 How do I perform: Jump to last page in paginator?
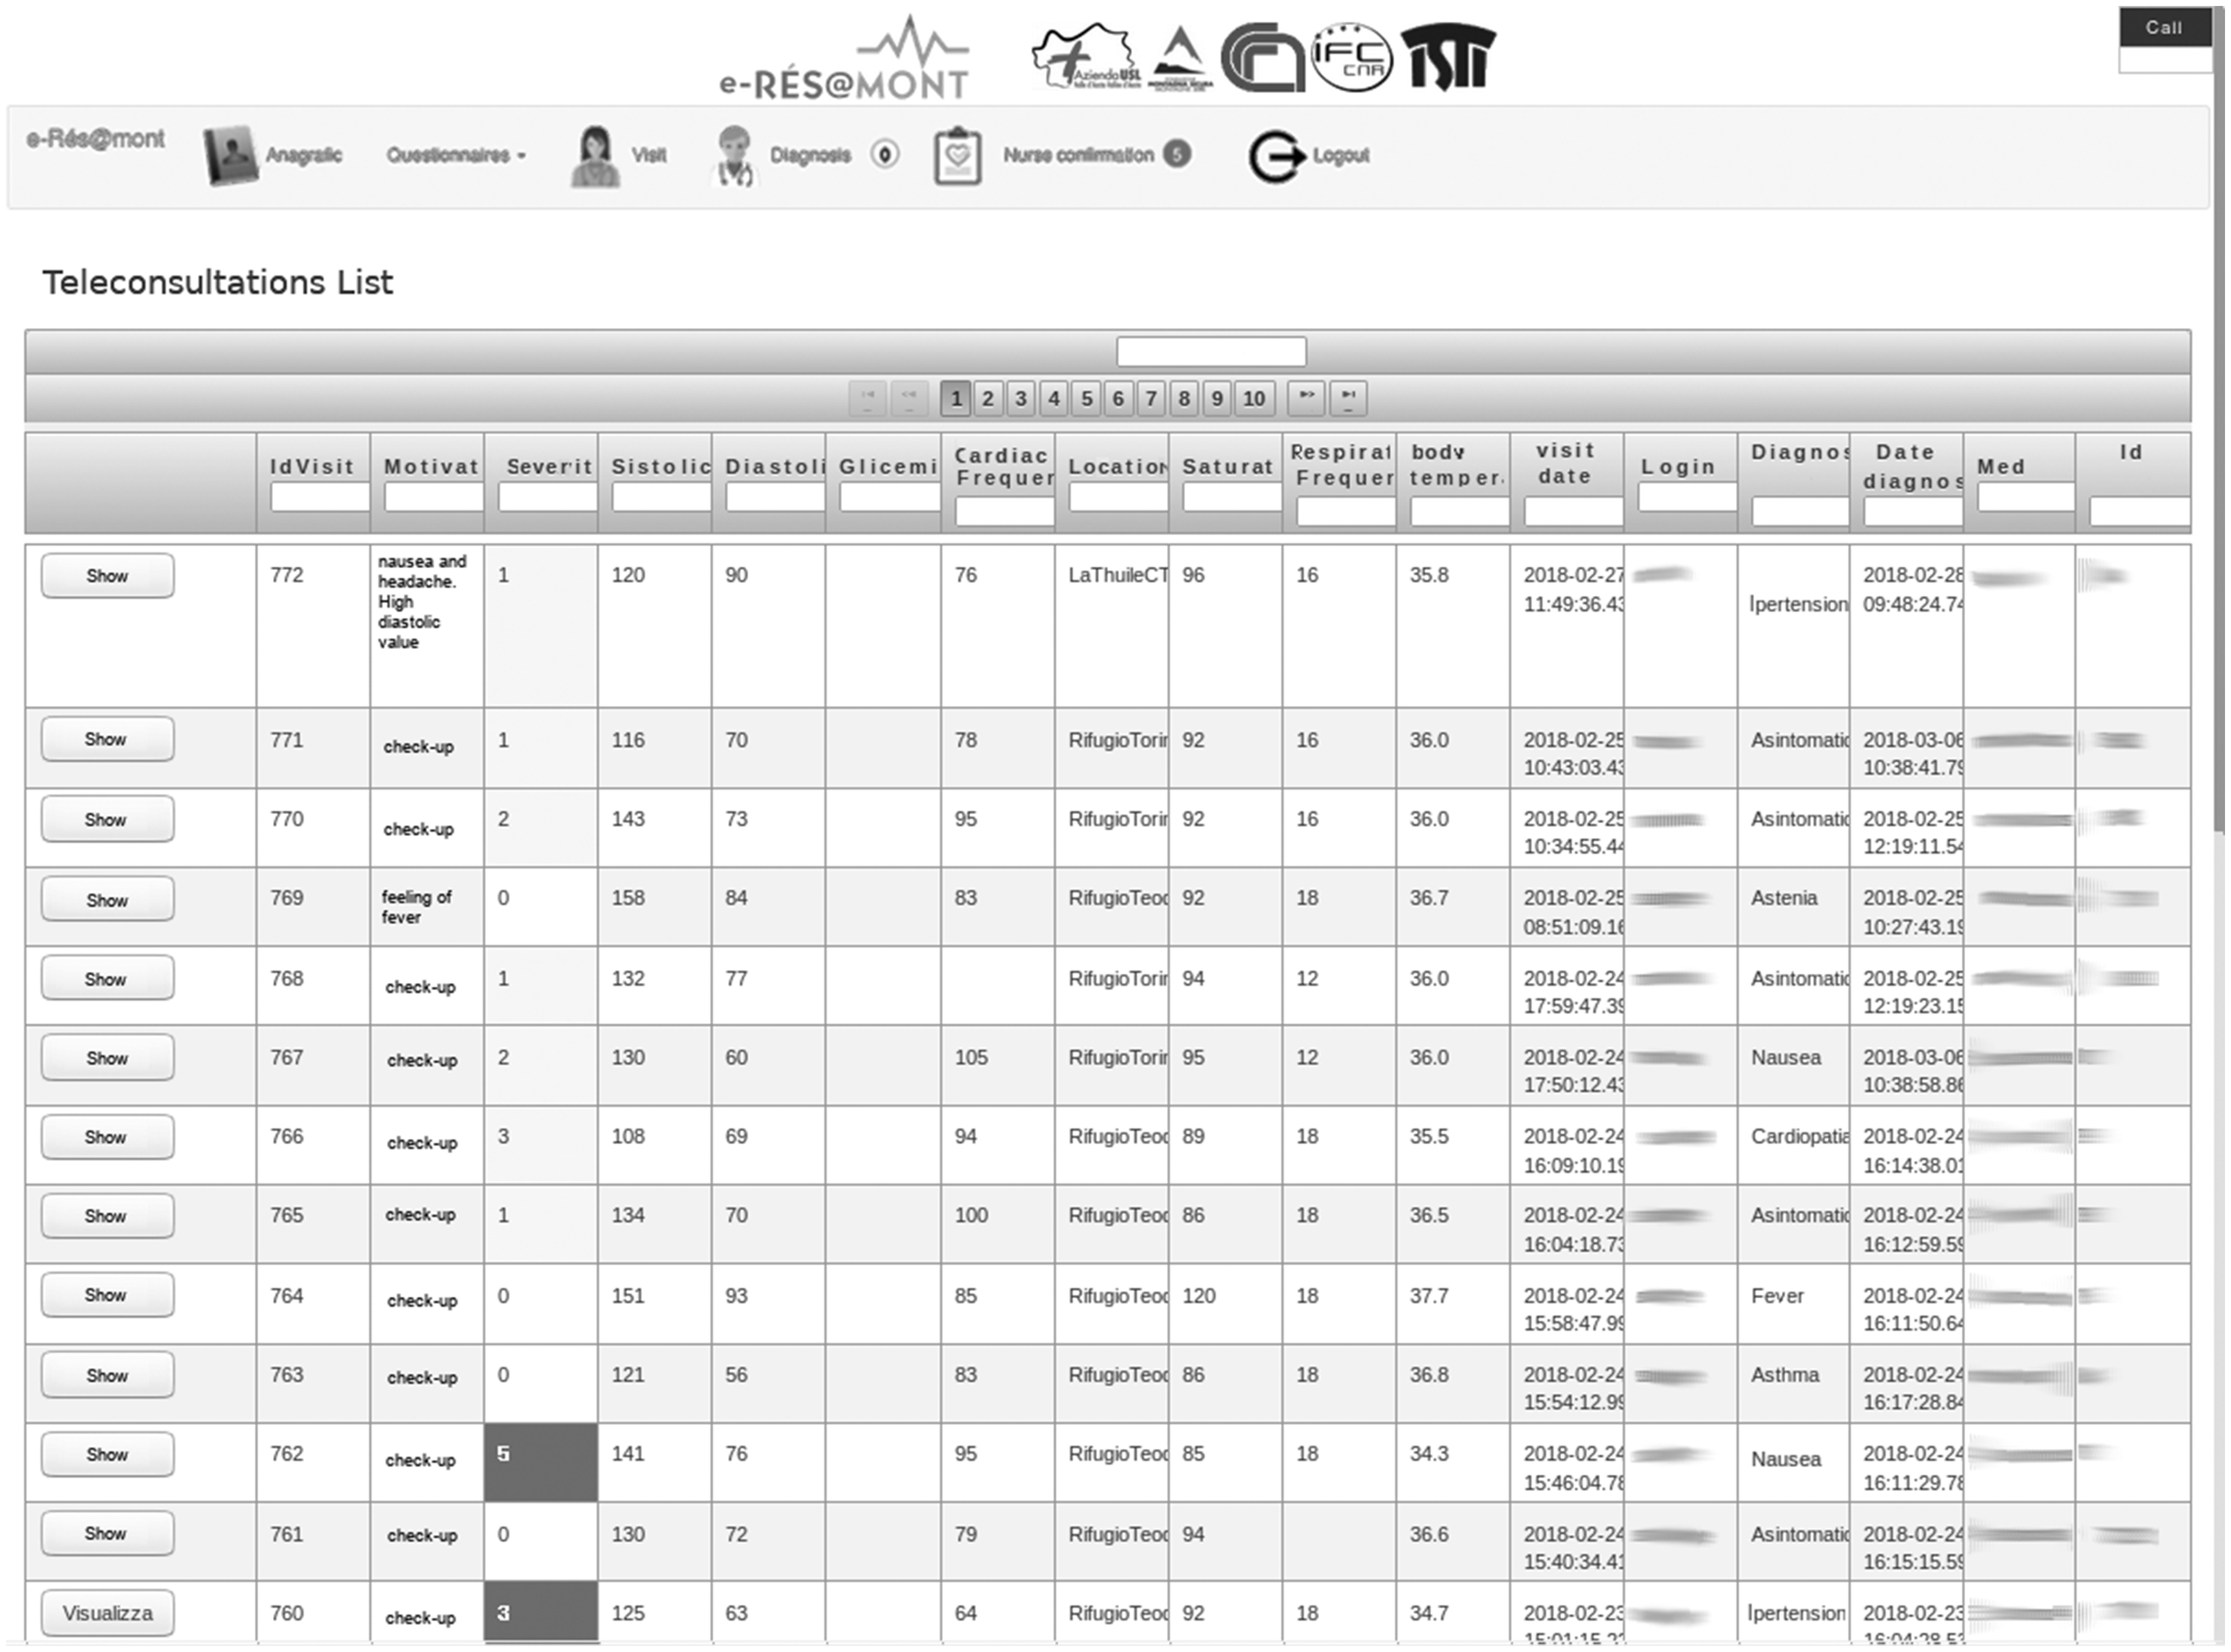[1348, 398]
